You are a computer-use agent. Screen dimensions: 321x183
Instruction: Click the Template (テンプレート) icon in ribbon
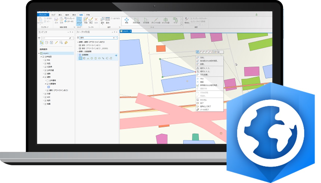click(65, 18)
